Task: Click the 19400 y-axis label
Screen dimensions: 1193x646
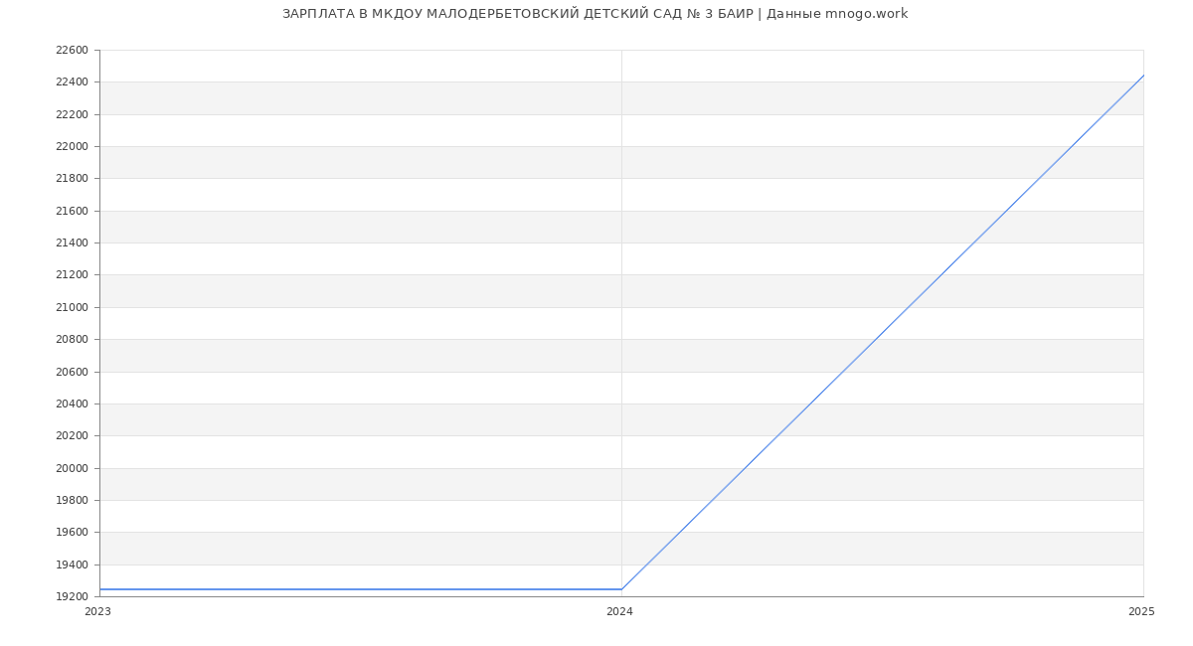Action: [x=72, y=565]
